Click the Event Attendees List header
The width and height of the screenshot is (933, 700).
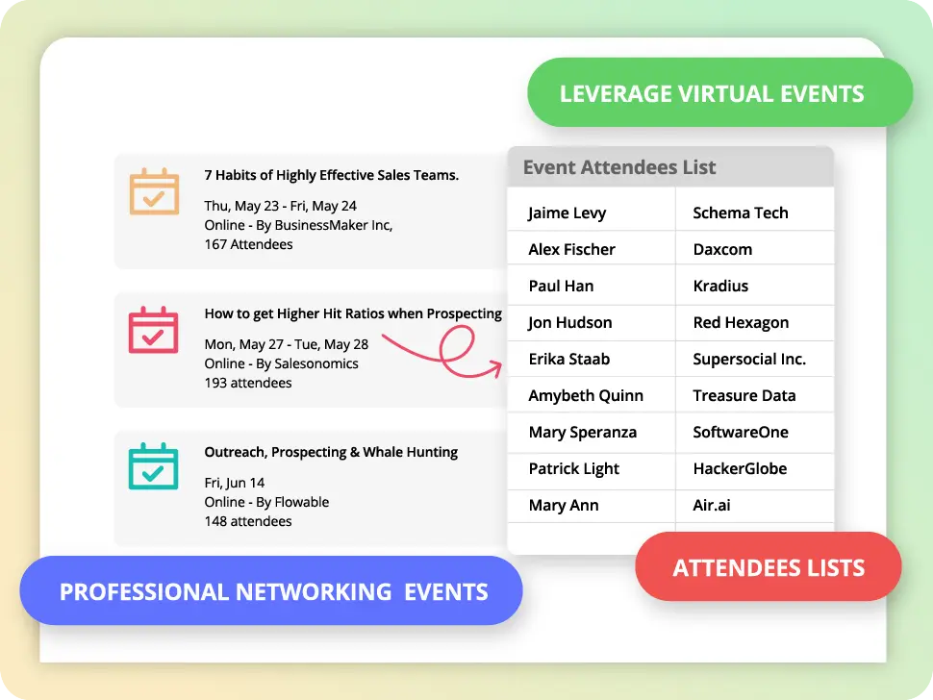618,166
